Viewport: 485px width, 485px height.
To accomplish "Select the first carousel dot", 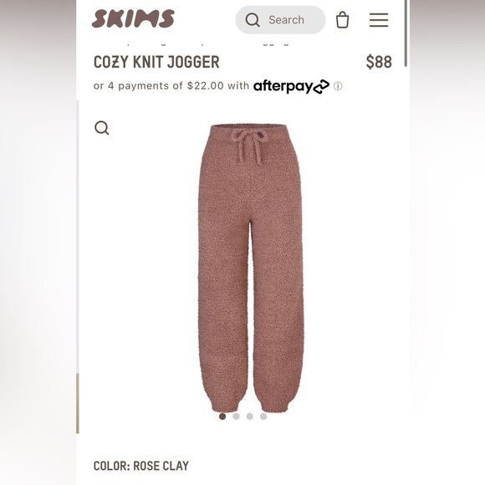I will pos(222,416).
